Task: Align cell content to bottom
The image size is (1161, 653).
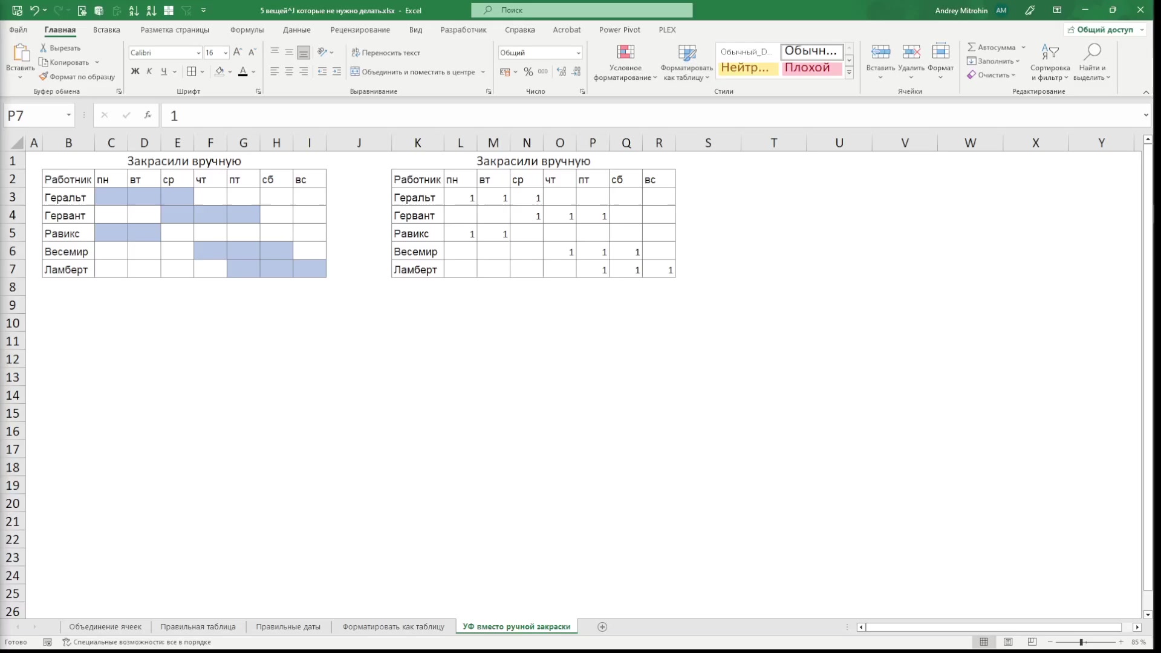Action: 304,53
